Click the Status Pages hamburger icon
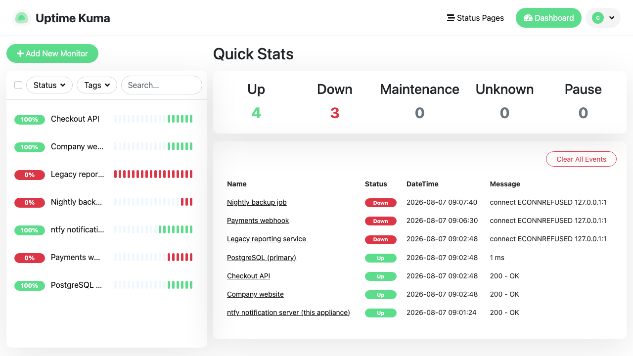The width and height of the screenshot is (633, 356). [451, 18]
